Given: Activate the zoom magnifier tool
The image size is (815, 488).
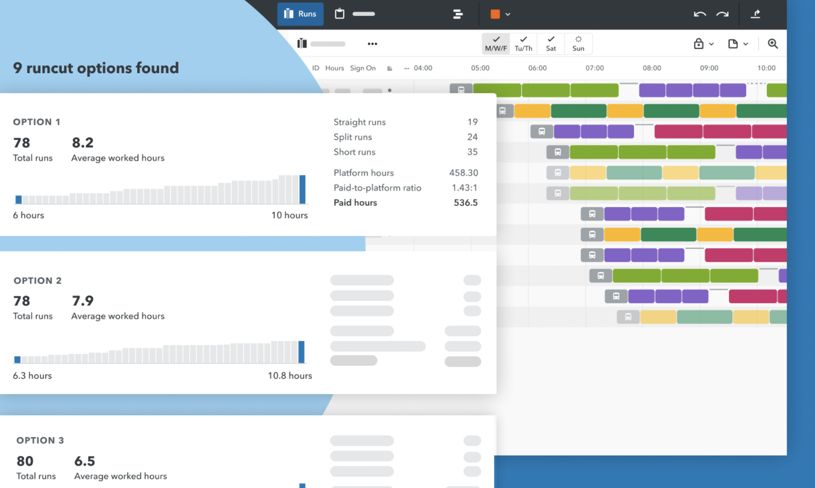Looking at the screenshot, I should (x=773, y=43).
